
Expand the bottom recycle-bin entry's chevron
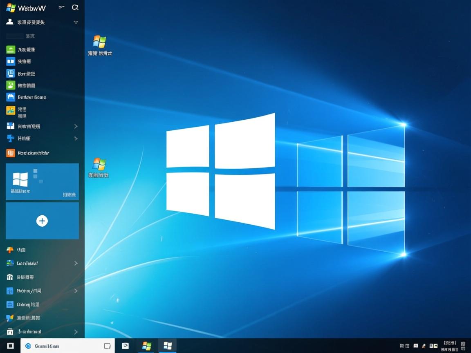tap(76, 332)
